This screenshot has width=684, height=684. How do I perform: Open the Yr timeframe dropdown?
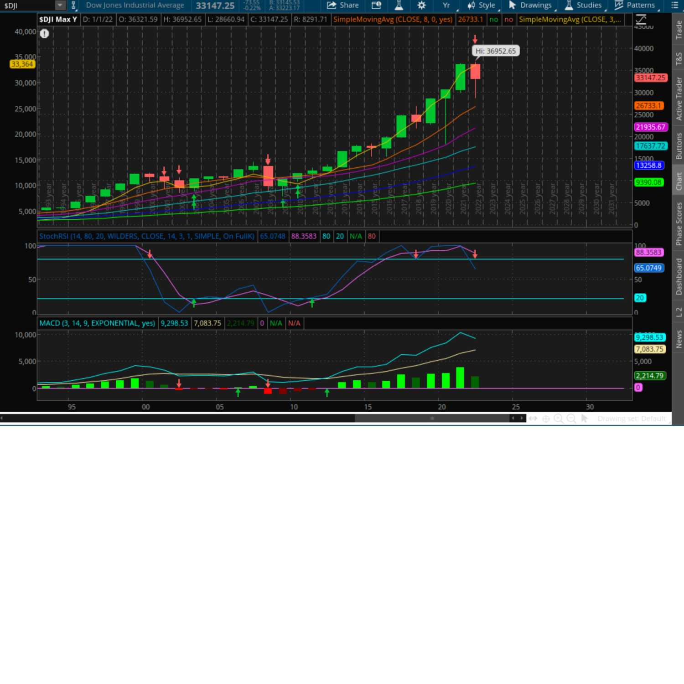click(446, 5)
